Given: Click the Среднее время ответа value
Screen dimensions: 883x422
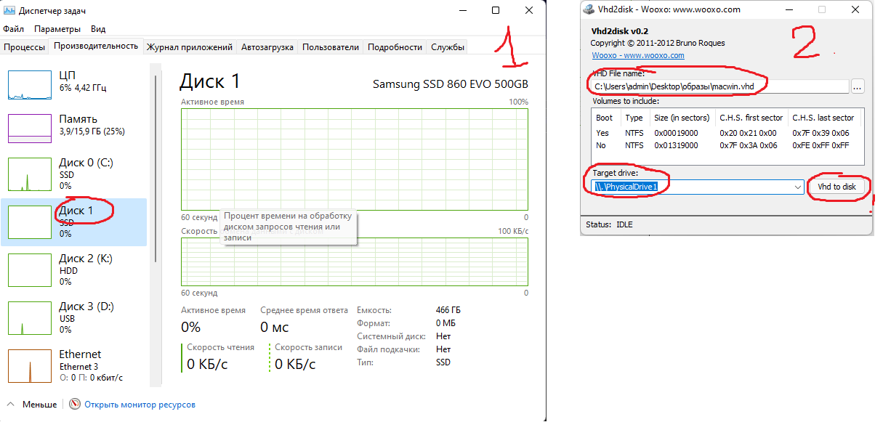Looking at the screenshot, I should pos(275,327).
